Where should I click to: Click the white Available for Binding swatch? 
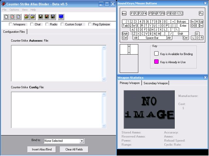156,54
